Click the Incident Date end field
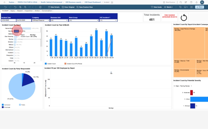 tap(24, 20)
